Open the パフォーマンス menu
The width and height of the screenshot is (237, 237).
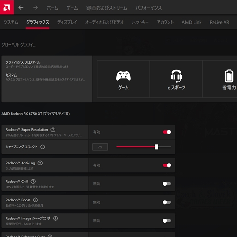pos(149,8)
